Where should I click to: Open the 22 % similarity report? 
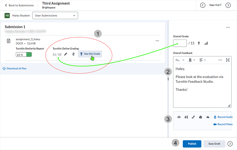(x=24, y=55)
